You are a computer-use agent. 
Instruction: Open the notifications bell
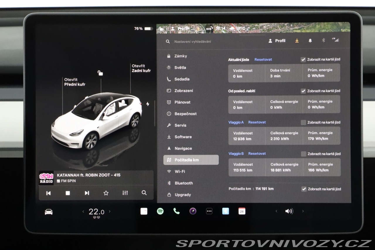[x=310, y=41]
